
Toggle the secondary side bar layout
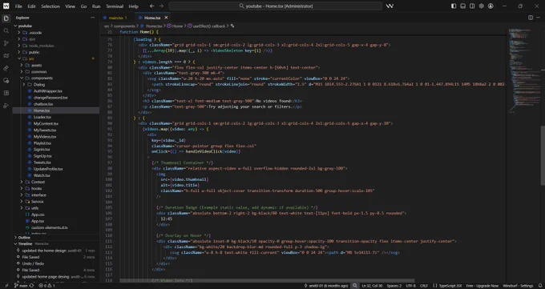point(472,6)
